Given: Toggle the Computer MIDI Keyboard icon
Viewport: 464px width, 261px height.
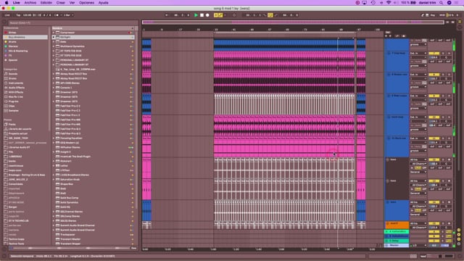Looking at the screenshot, I should coord(427,15).
